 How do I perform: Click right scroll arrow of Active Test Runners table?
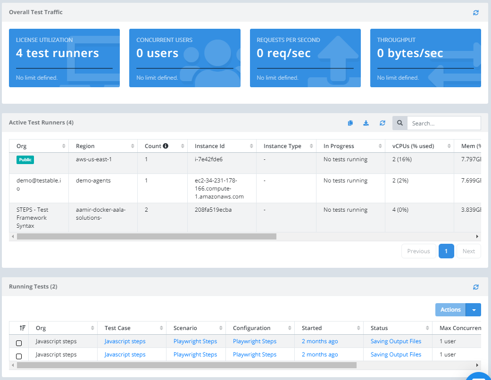[x=477, y=237]
